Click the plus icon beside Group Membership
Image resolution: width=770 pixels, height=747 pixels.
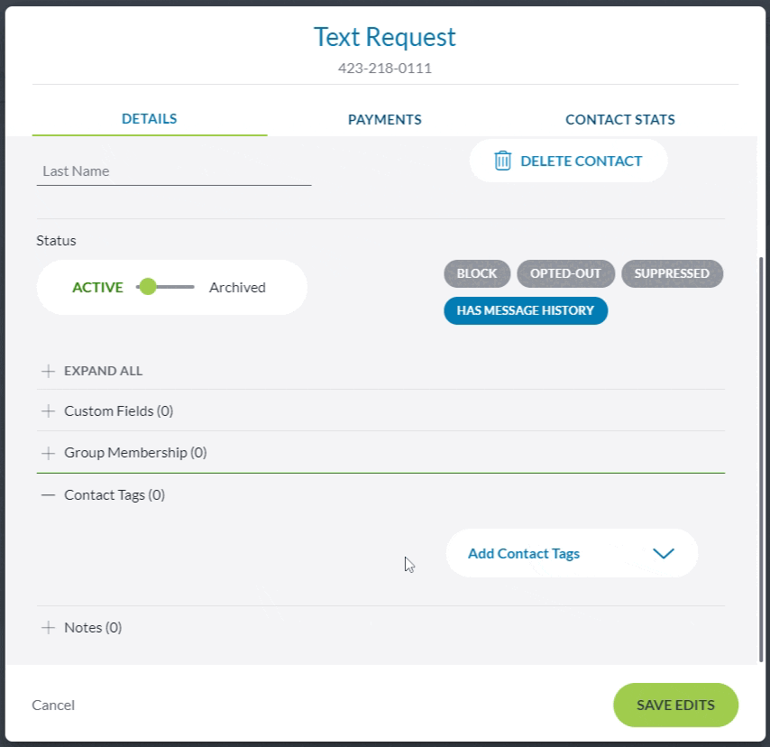[x=49, y=453]
